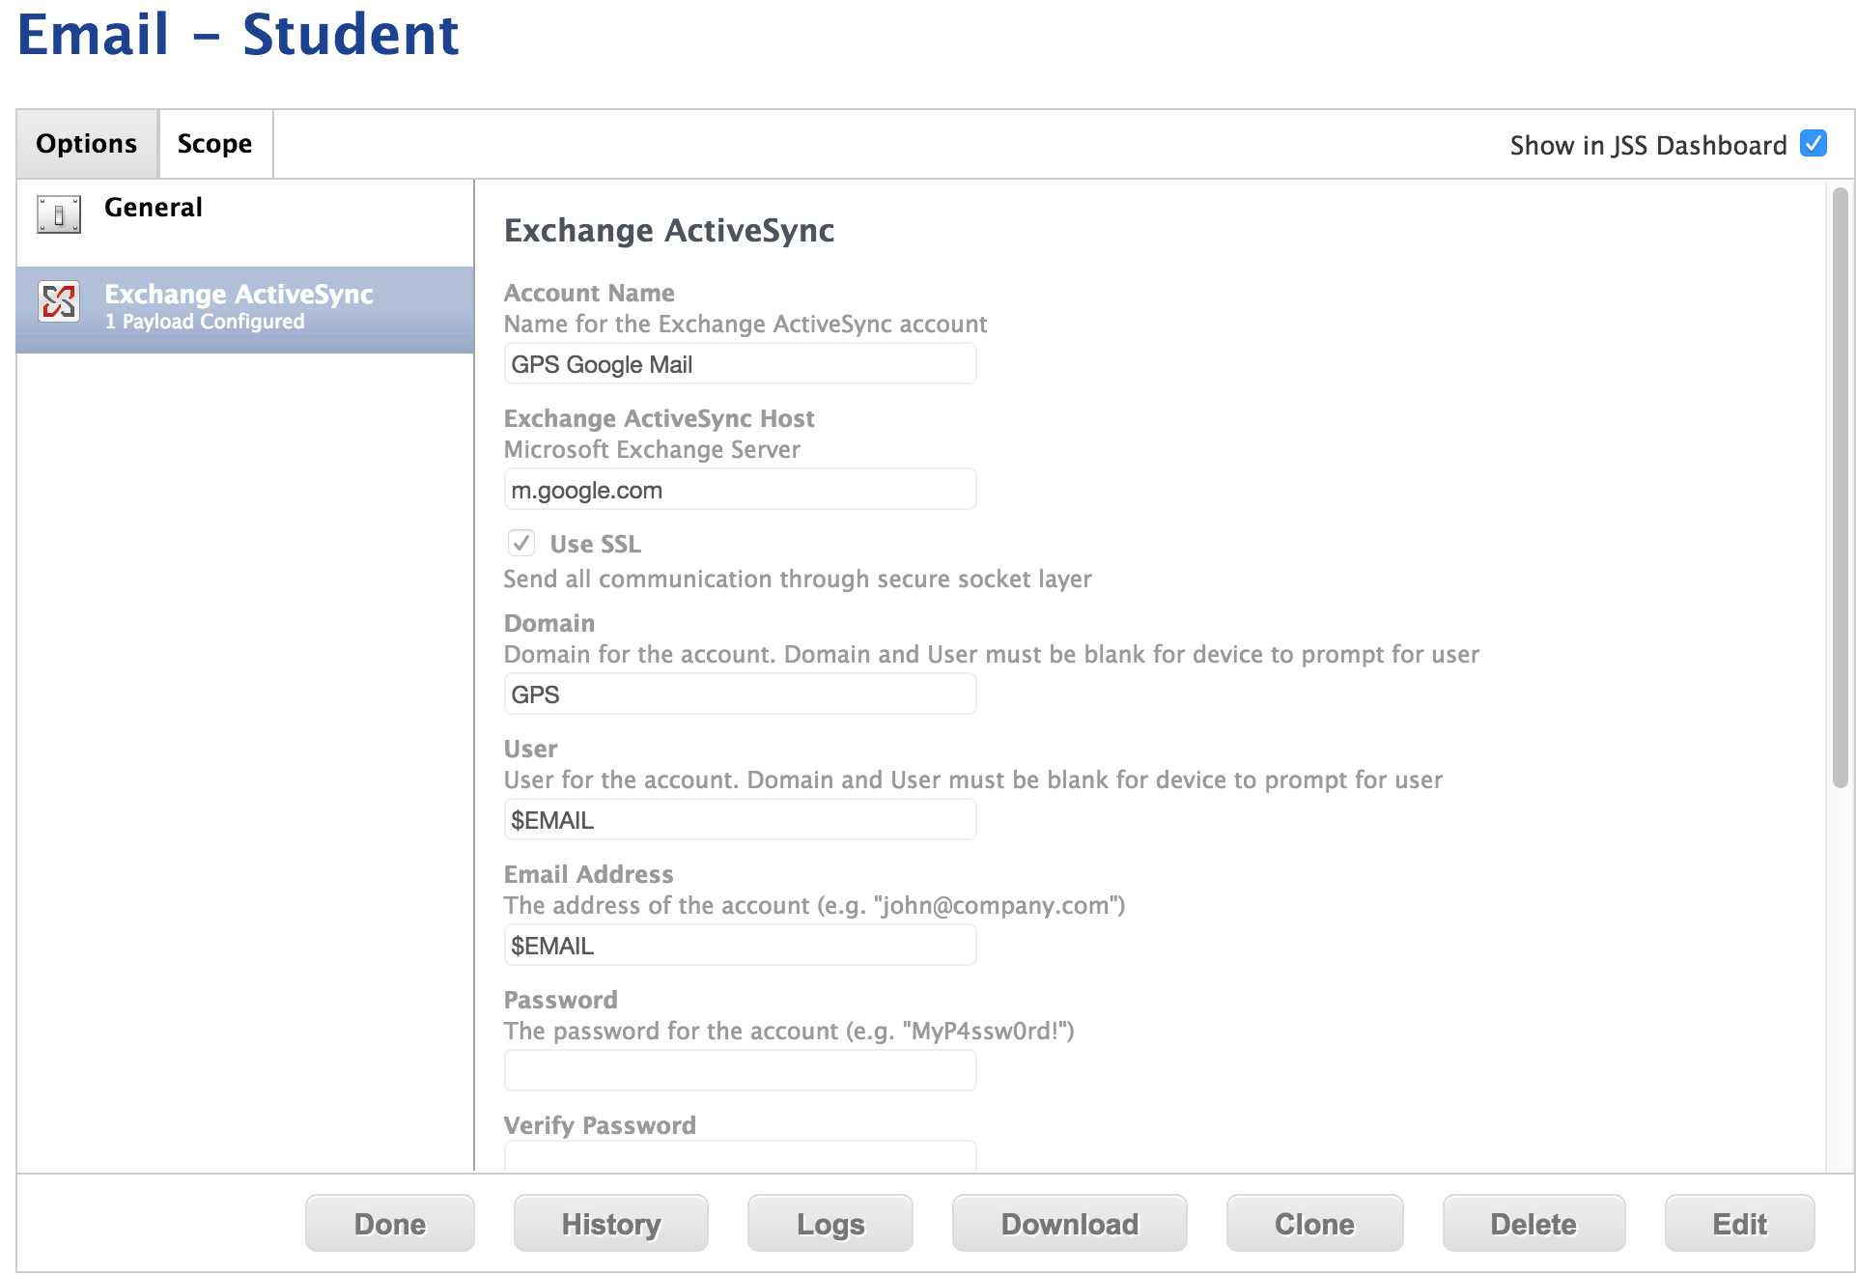Click the Done button

(390, 1224)
